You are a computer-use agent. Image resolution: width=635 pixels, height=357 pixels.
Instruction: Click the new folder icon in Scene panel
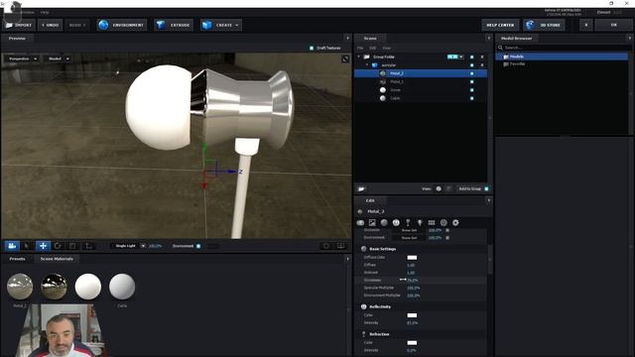click(361, 188)
